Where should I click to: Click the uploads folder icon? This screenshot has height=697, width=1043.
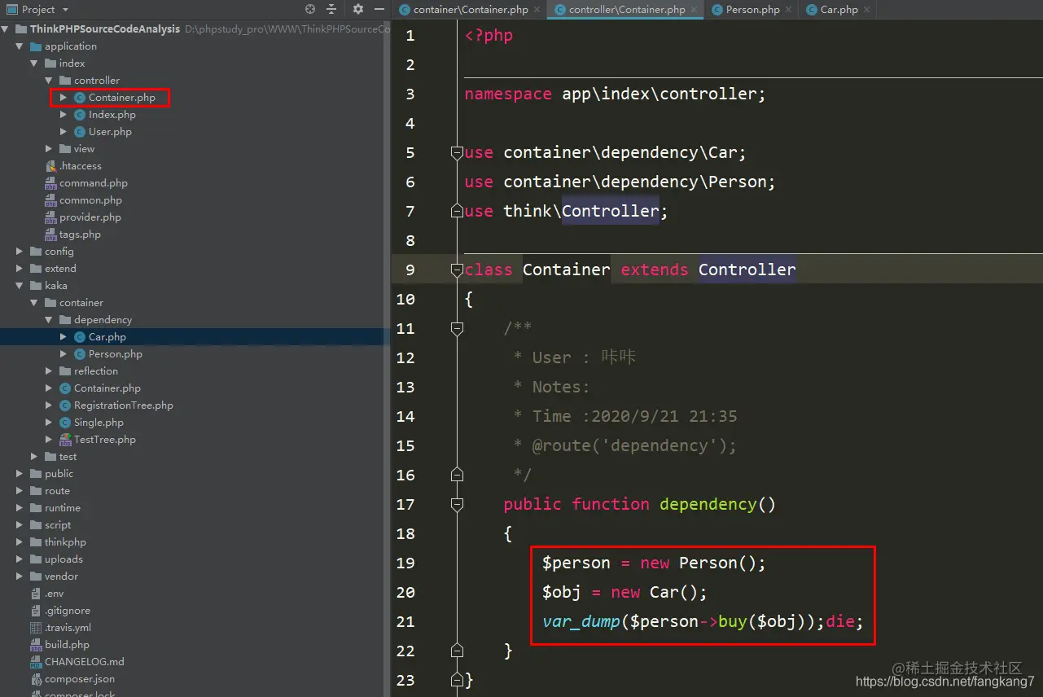(x=36, y=559)
